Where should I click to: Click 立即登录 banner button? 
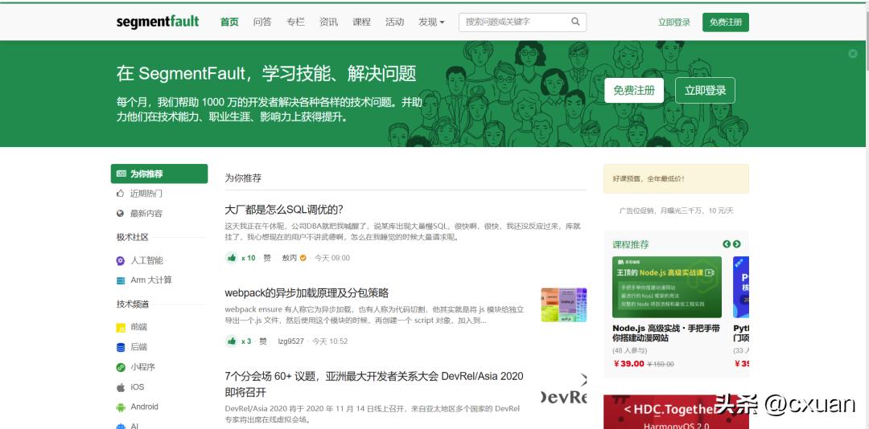click(x=705, y=90)
